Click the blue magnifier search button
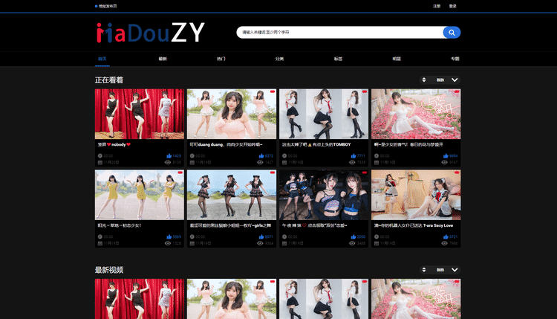The width and height of the screenshot is (557, 319). pyautogui.click(x=452, y=33)
